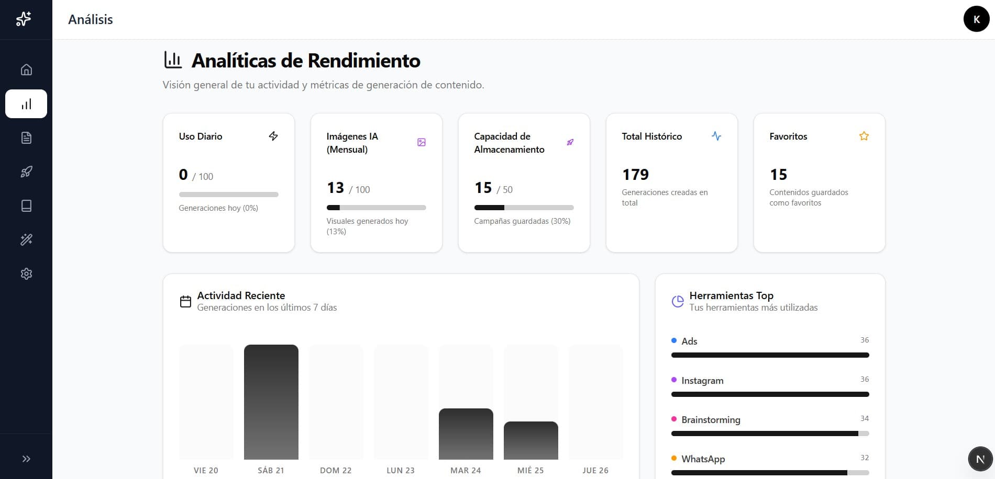Click the sparkle logo at top left
The height and width of the screenshot is (479, 995).
(24, 19)
